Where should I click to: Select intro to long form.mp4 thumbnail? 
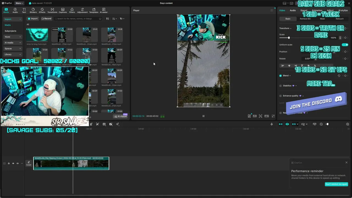37,35
